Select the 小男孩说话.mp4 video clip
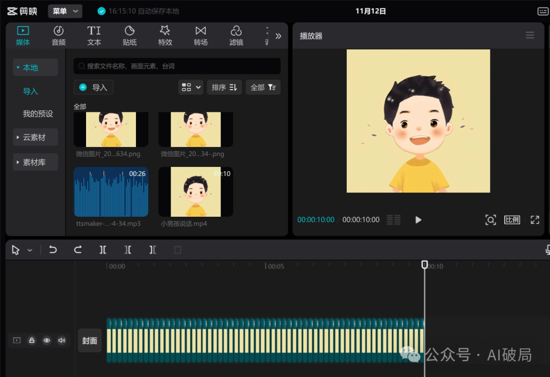Image resolution: width=550 pixels, height=377 pixels. (196, 192)
